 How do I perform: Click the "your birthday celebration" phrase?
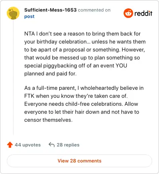(56, 42)
